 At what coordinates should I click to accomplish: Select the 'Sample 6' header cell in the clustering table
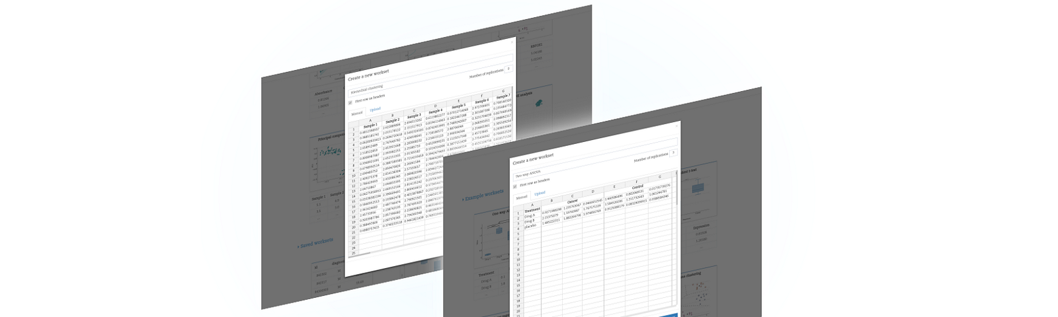(x=481, y=101)
